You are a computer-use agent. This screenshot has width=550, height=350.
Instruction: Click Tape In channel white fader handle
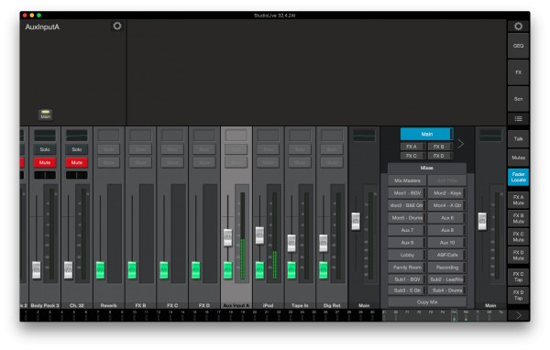click(291, 243)
